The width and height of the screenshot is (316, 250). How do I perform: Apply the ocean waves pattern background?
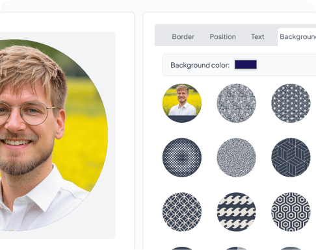(236, 212)
